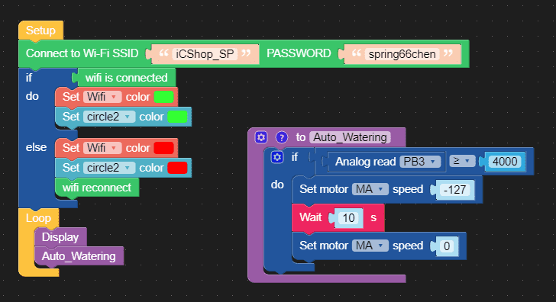This screenshot has width=556, height=302.
Task: Open the Wifi dropdown in the green color row
Action: point(102,97)
